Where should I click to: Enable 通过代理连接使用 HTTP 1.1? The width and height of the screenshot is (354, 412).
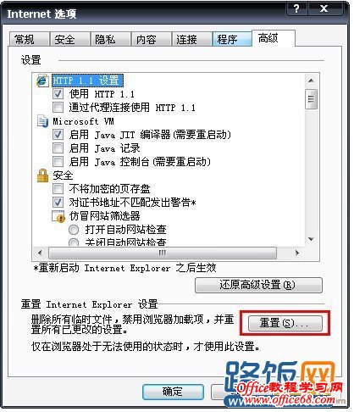58,108
